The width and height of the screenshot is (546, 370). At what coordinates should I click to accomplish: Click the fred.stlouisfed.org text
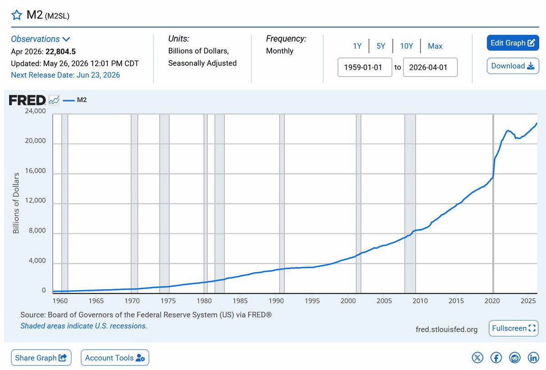pyautogui.click(x=447, y=330)
